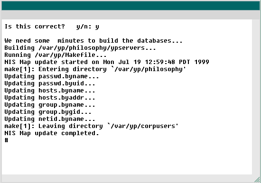Click the teal window title bar
Viewport: 261px width, 183px height.
tap(130, 6)
